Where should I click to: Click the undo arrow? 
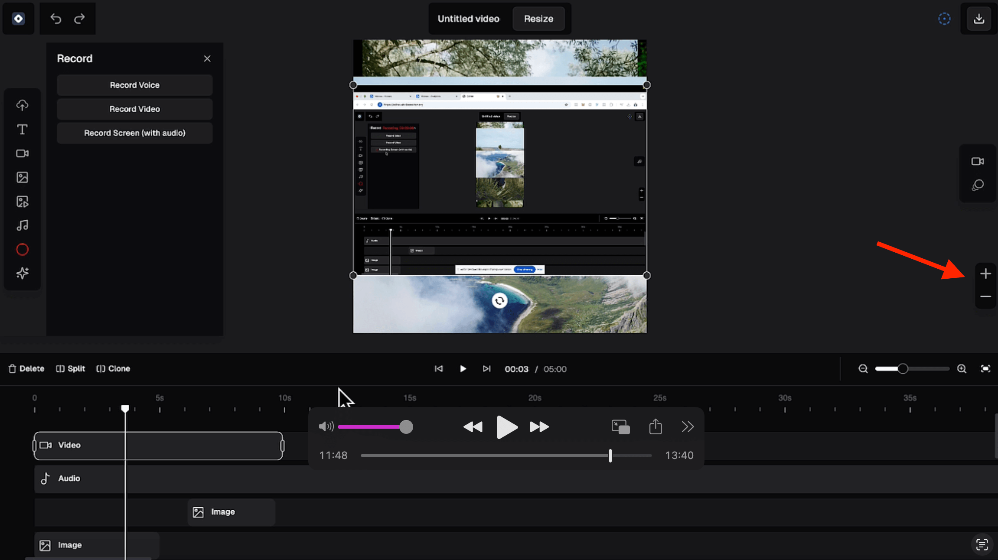(55, 19)
